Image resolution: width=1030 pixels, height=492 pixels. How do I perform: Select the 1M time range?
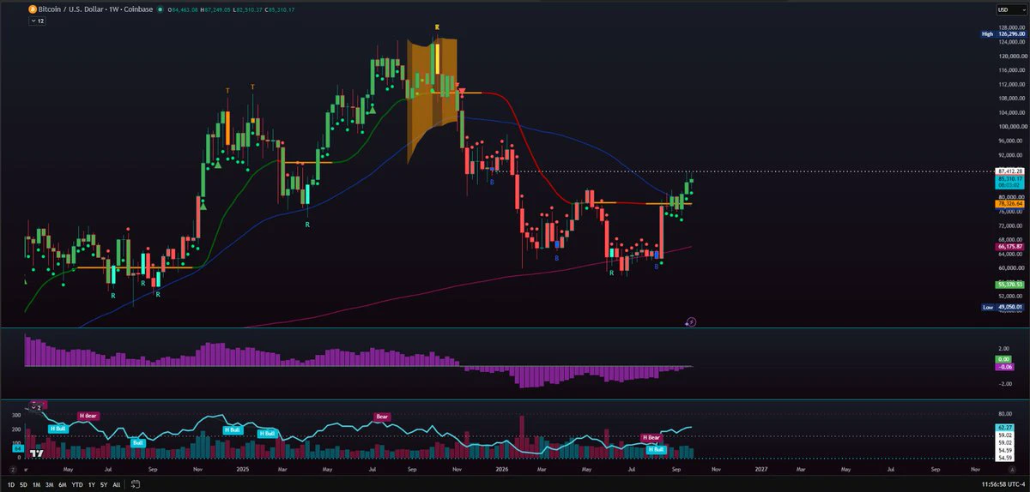[37, 484]
